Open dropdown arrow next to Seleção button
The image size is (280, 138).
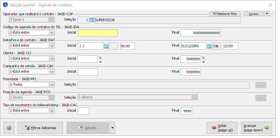[112, 128]
